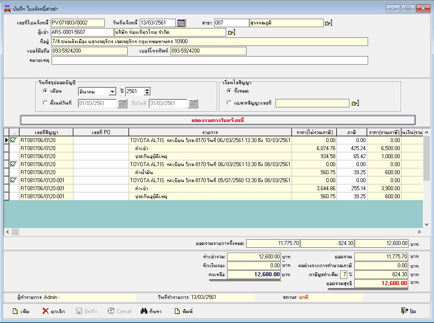The width and height of the screenshot is (434, 323).
Task: Click the invoice number field PV071803/0002
Action: click(x=77, y=23)
